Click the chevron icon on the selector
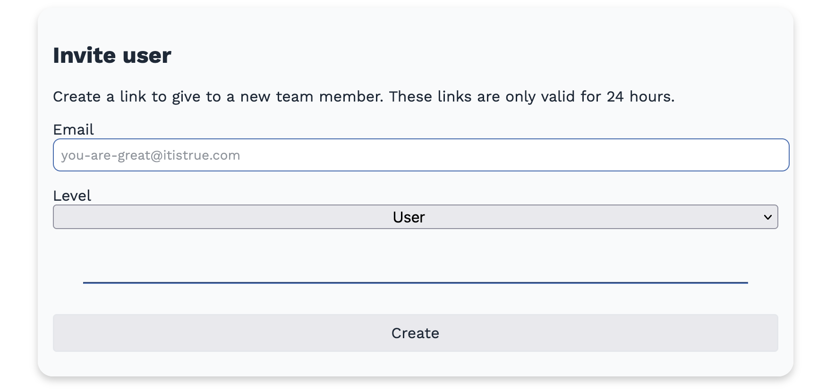835x392 pixels. (769, 217)
